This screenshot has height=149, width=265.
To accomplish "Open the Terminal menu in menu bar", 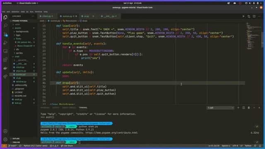I will pyautogui.click(x=39, y=12).
